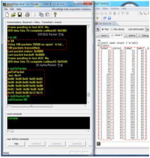This screenshot has width=150, height=158.
Task: Open the Edit menu in MicroRidge window
Action: [x=12, y=9]
